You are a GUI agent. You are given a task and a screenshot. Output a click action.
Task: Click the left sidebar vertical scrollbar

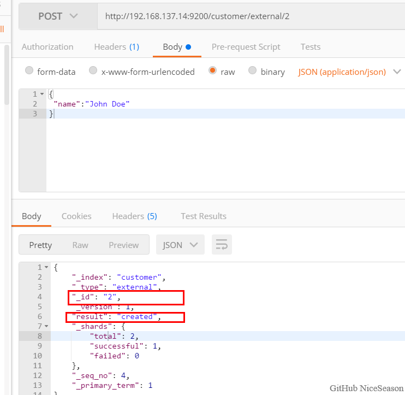click(x=7, y=75)
